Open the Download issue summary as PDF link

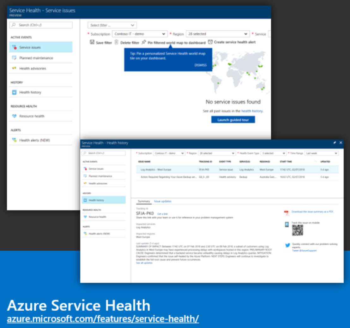click(x=312, y=212)
